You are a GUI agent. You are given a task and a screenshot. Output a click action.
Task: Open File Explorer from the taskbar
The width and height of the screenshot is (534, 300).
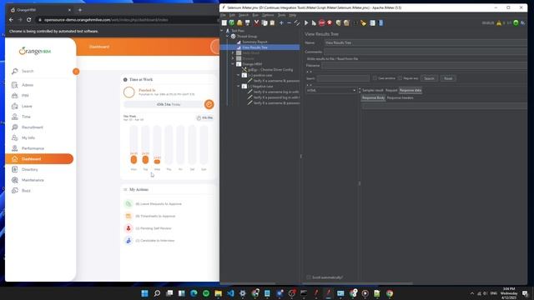pos(219,293)
